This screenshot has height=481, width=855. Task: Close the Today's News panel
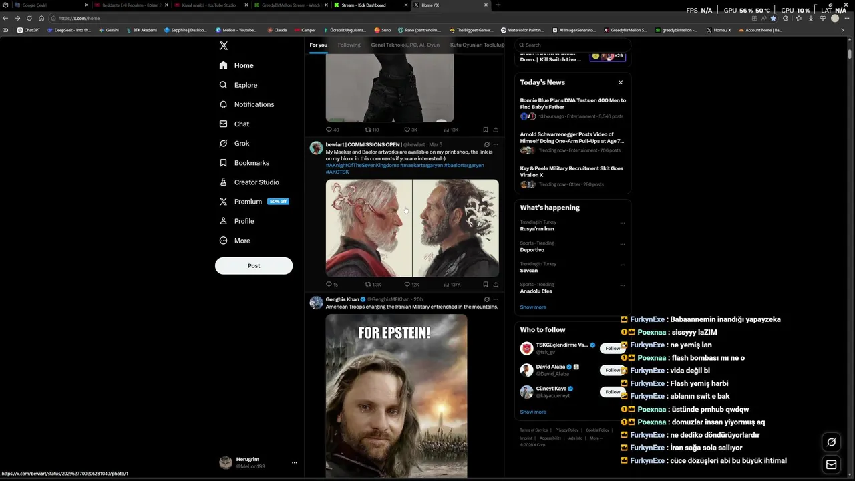point(621,82)
